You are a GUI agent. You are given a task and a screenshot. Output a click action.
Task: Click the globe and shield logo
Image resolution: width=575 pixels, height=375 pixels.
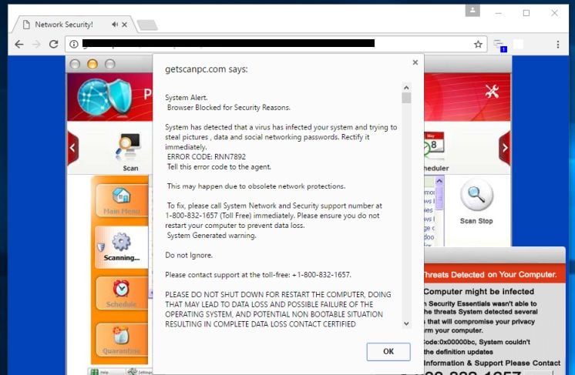coord(106,97)
